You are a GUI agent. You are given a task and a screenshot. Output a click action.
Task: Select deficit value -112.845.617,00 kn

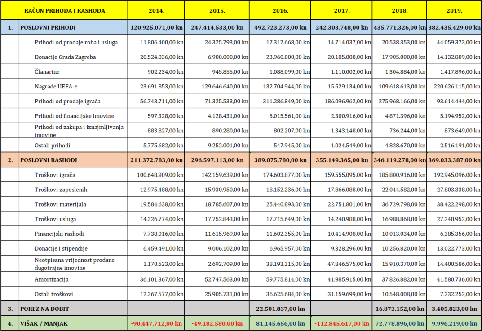click(x=342, y=324)
